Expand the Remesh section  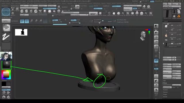coord(165,92)
